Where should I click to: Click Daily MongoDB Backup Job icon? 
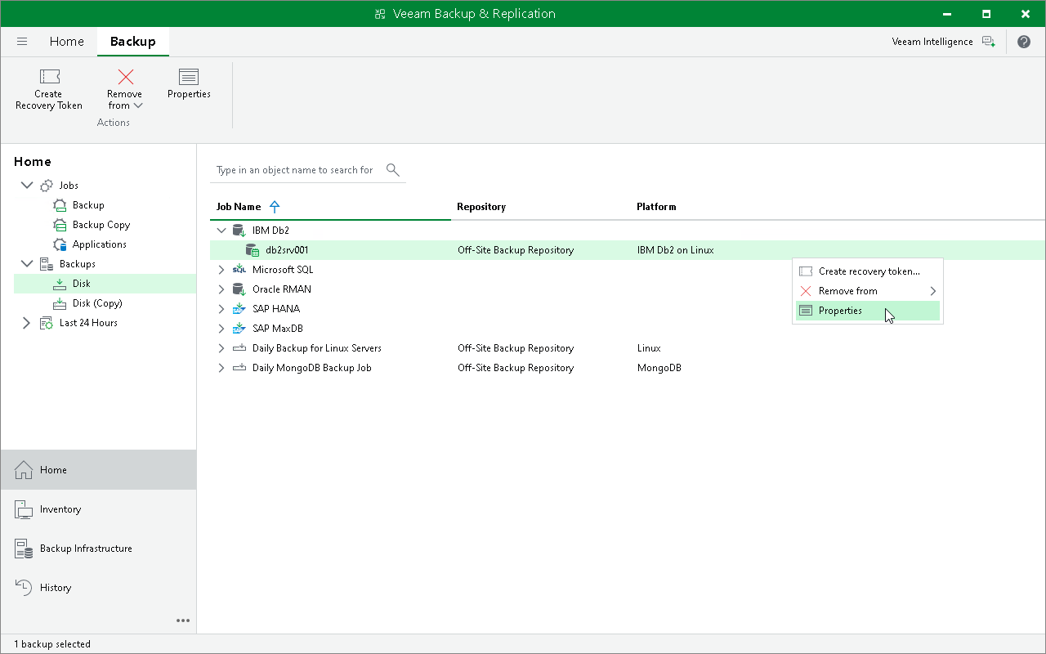239,368
